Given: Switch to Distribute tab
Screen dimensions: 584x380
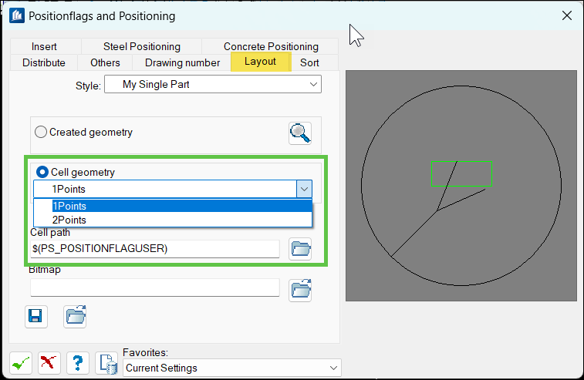Looking at the screenshot, I should tap(43, 62).
